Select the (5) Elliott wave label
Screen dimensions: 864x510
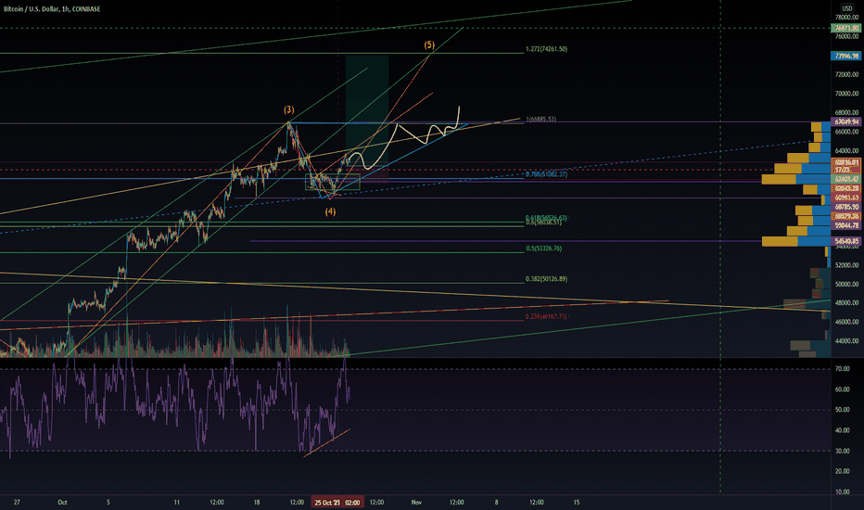[x=428, y=45]
